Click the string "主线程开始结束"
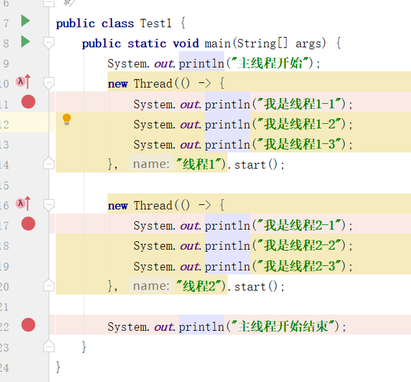Screen dimensions: 411x382 pyautogui.click(x=283, y=326)
